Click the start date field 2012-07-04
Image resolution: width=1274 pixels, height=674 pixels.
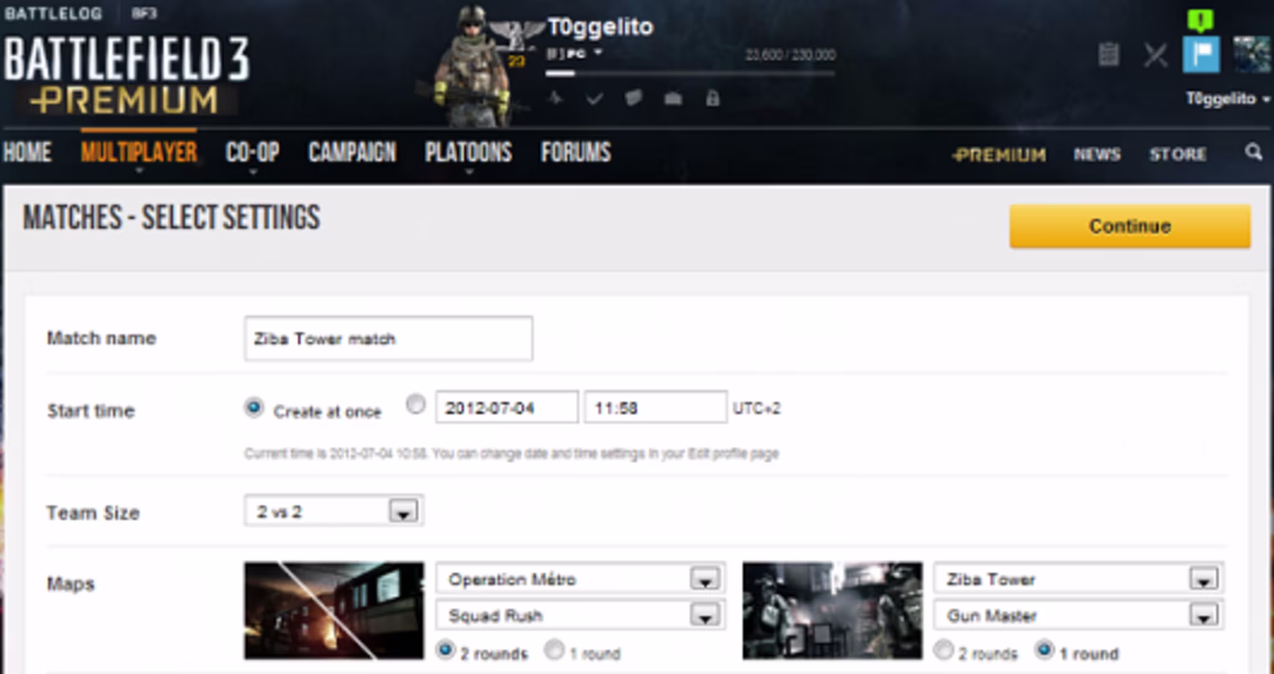tap(507, 407)
